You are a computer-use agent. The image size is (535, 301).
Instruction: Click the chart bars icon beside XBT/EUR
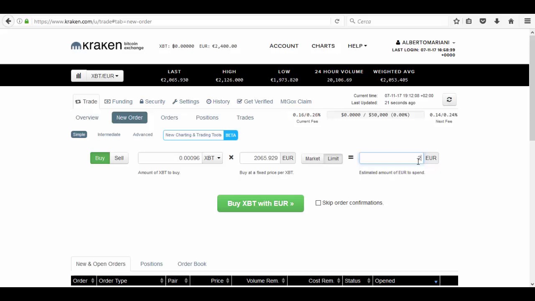click(79, 76)
